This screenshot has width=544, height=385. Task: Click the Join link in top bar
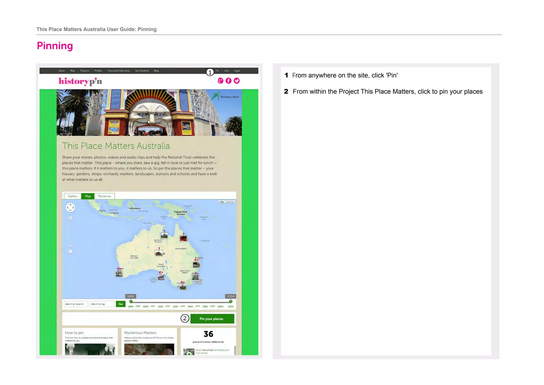tap(226, 71)
